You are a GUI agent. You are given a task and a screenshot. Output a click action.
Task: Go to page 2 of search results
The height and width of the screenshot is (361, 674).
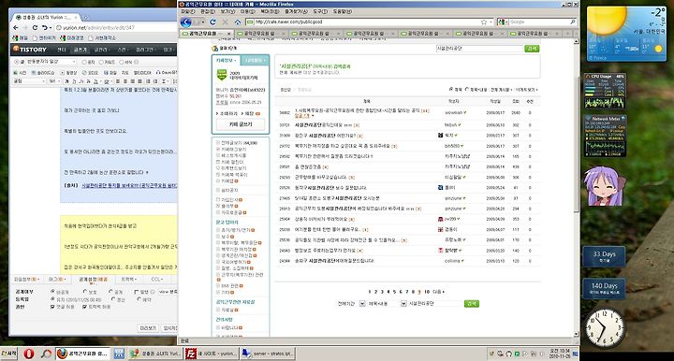click(x=375, y=292)
